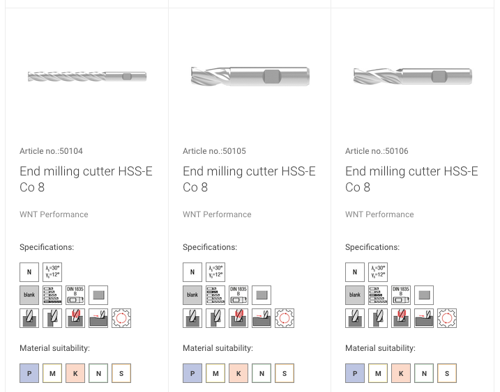Viewport: 500px width, 392px height.
Task: Click the helix angle 30° icon for article 50106
Action: (378, 272)
